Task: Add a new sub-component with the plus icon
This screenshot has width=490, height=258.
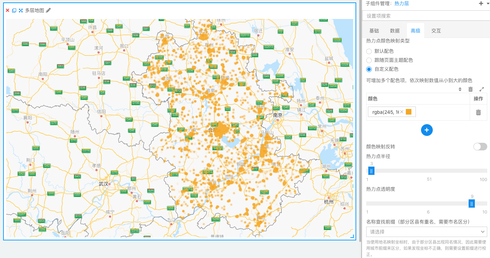Action: click(481, 3)
